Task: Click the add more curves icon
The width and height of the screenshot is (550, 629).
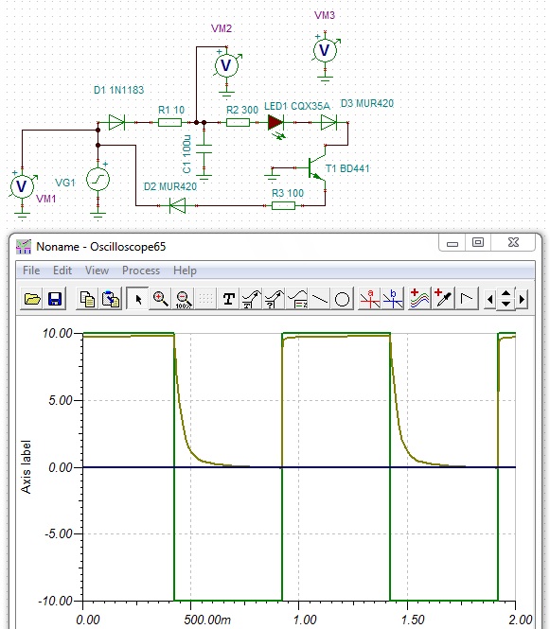Action: [419, 299]
